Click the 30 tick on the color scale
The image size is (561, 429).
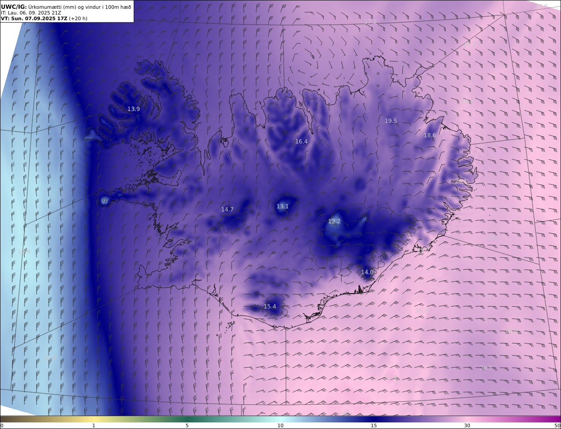(467, 425)
